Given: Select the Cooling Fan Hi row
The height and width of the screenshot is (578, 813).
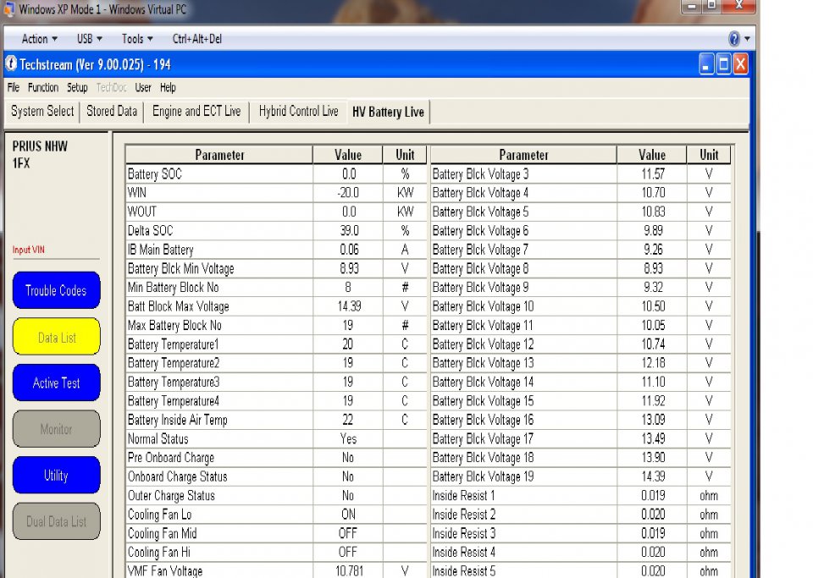Looking at the screenshot, I should pos(276,552).
